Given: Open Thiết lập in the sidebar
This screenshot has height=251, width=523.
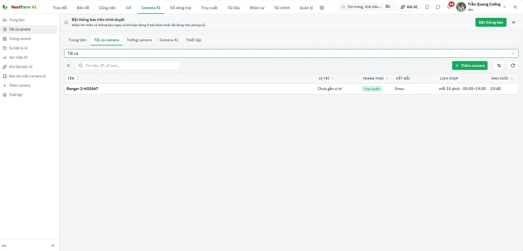Looking at the screenshot, I should pyautogui.click(x=29, y=95).
